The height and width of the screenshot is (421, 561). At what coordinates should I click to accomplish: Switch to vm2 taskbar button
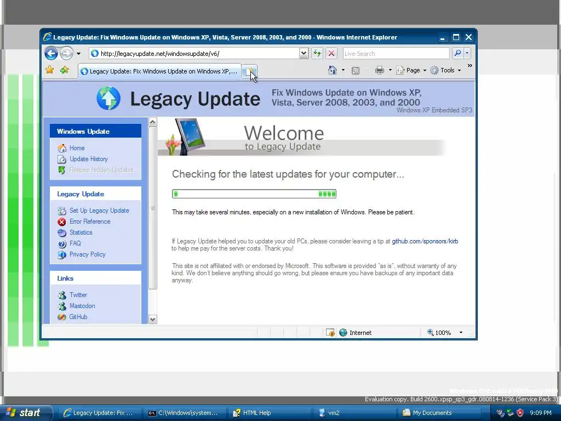click(x=354, y=413)
